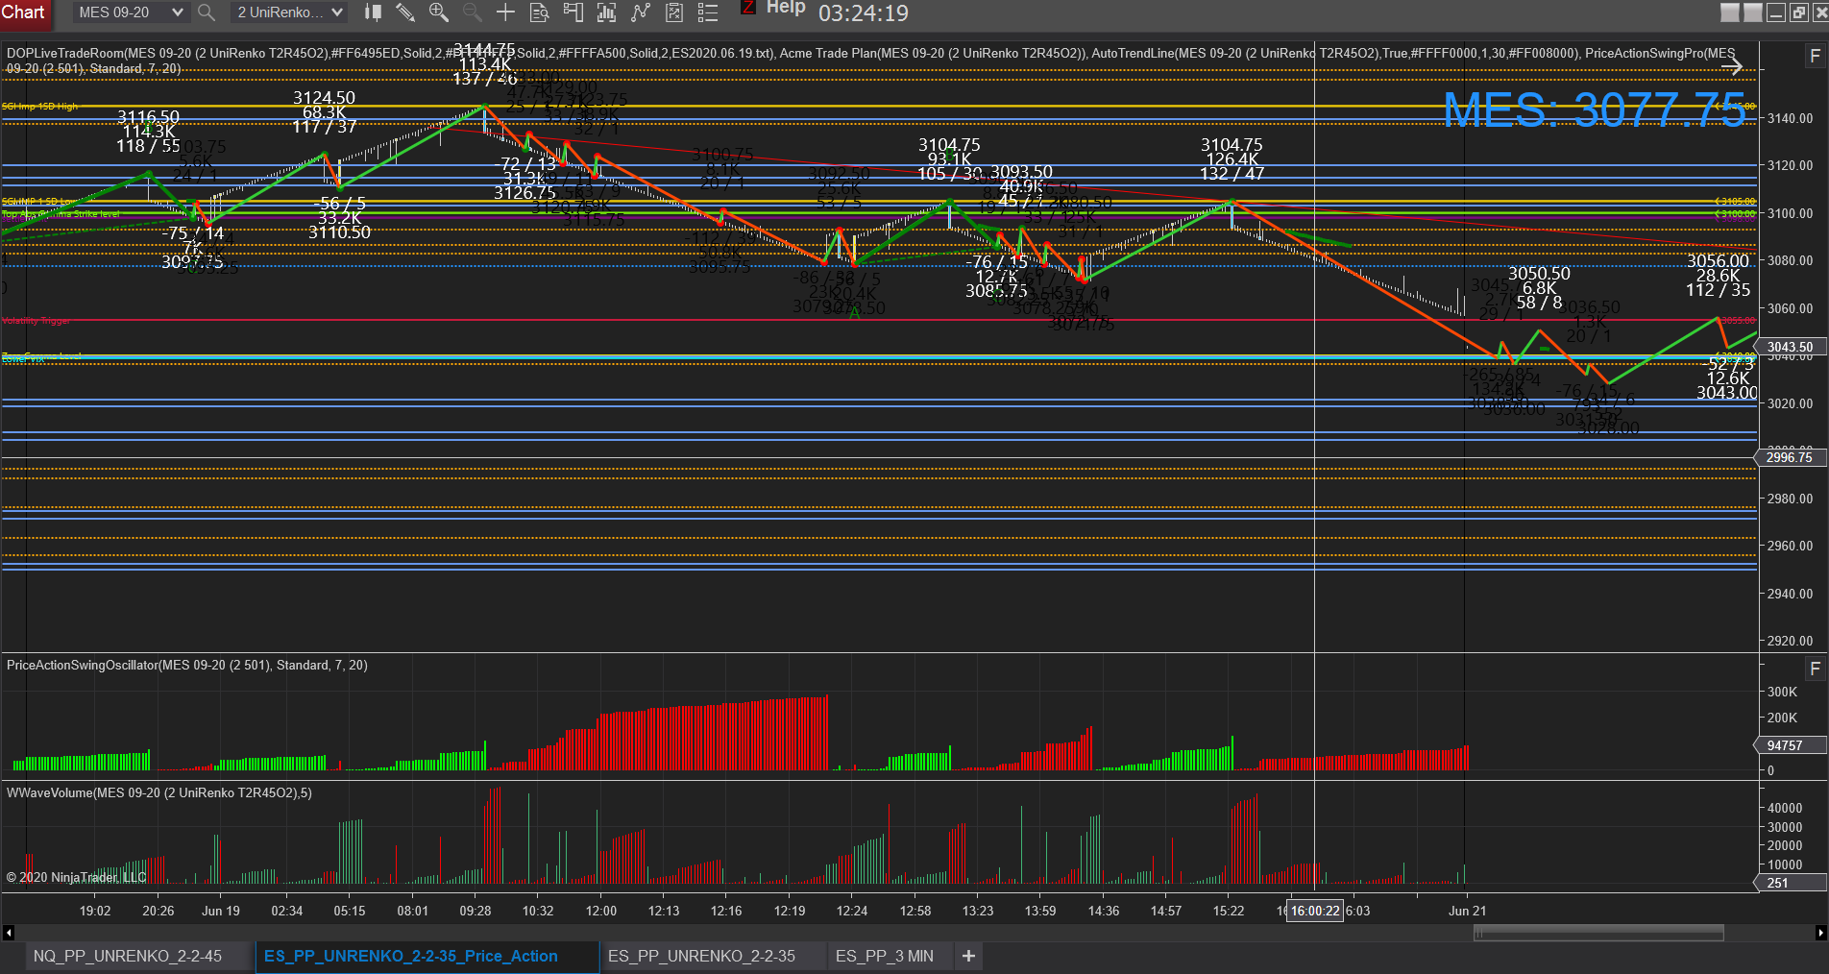Select the PriceActionSwingOscillator indicator label
Screen dimensions: 1829x974
(x=187, y=665)
